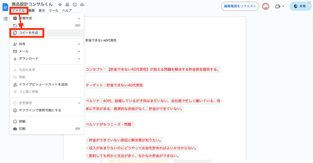Click 移動 menu entry
This screenshot has height=163, width=313.
47,77
